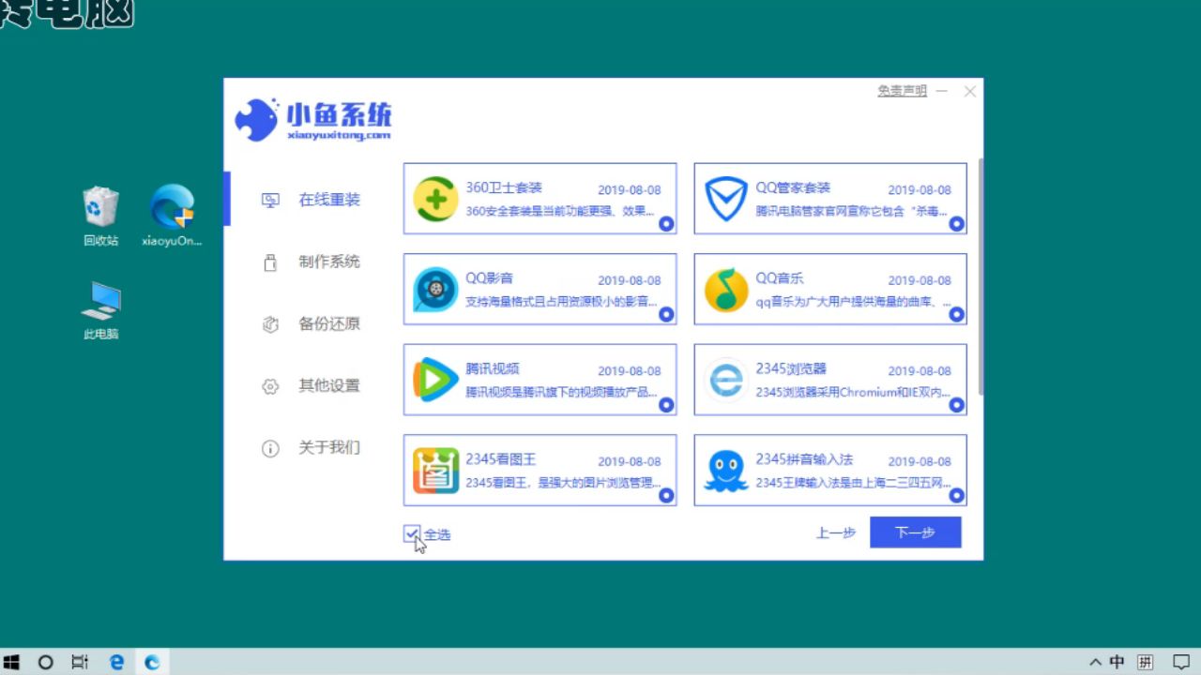Toggle selection dot for QQ管家套装
The height and width of the screenshot is (675, 1201).
click(x=957, y=224)
